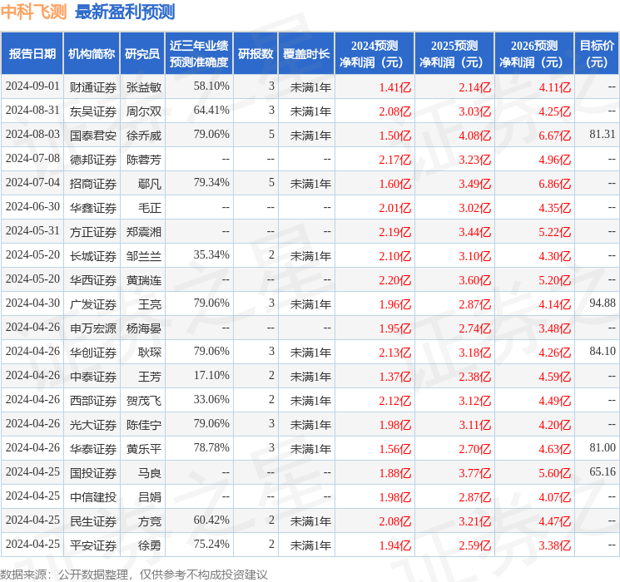Click the 2025 forecast value 4.08亿

474,136
